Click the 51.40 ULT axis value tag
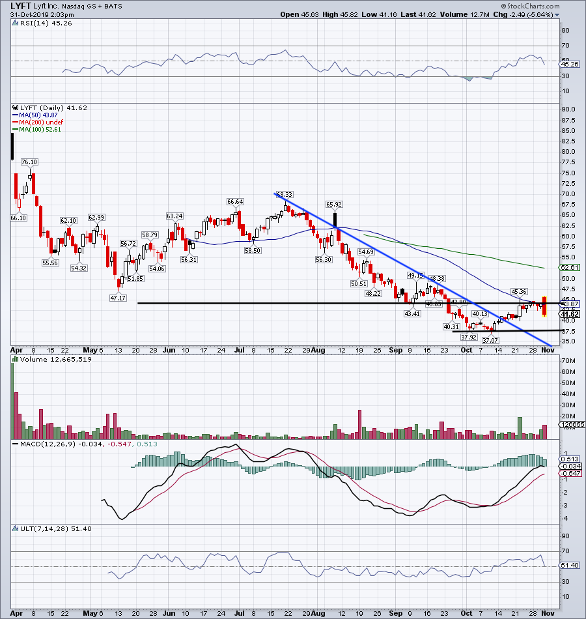The image size is (586, 619). 570,566
